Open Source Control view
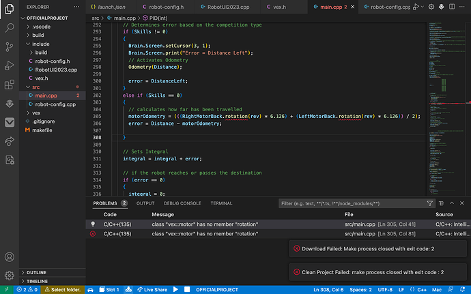471x294 pixels. (x=10, y=47)
